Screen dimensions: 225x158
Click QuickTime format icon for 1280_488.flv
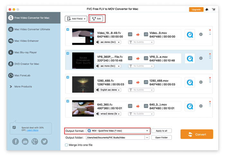point(190,82)
